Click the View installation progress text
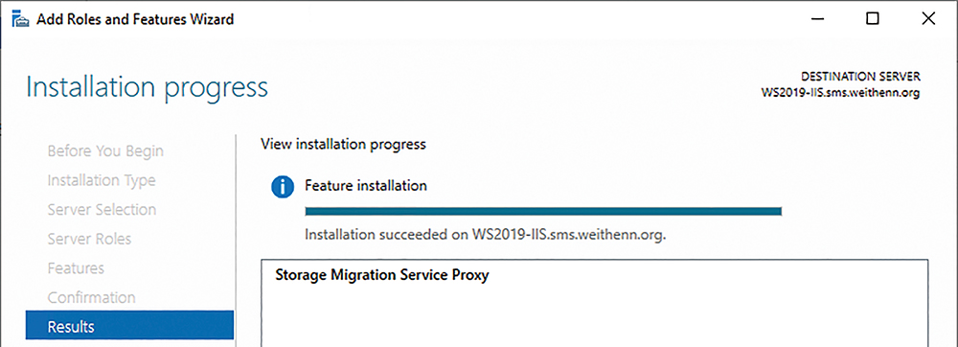 tap(343, 145)
